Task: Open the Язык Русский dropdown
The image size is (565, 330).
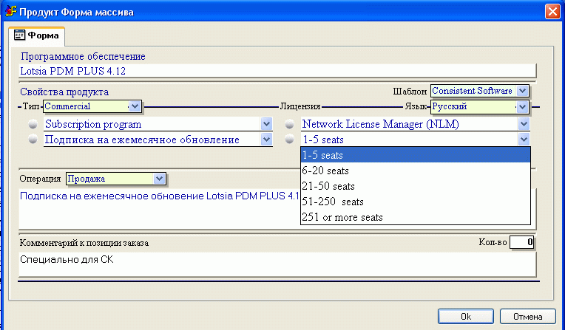Action: pos(523,106)
